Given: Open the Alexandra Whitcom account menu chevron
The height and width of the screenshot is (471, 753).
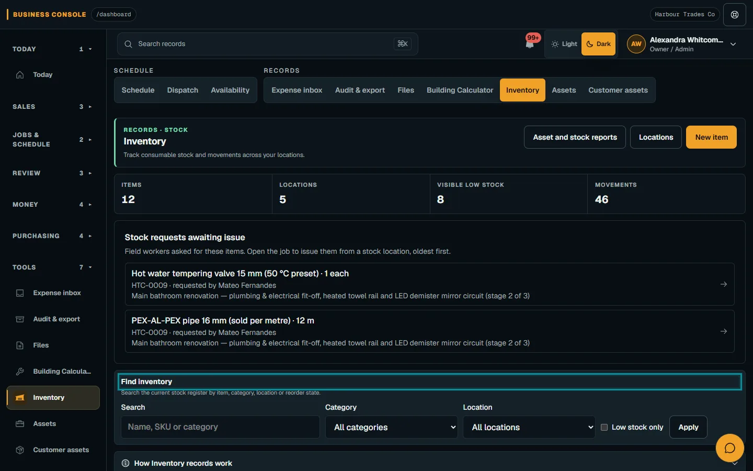Looking at the screenshot, I should [x=733, y=44].
